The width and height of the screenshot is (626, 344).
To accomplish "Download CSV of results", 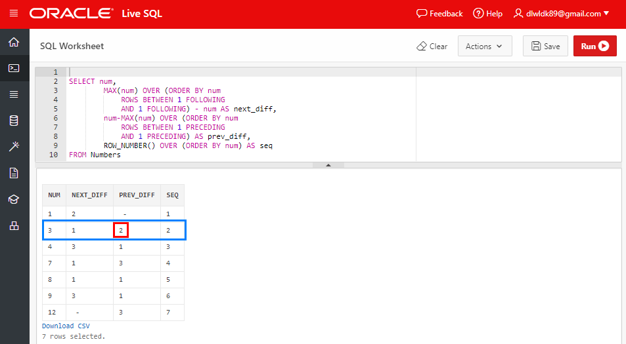I will pyautogui.click(x=66, y=326).
